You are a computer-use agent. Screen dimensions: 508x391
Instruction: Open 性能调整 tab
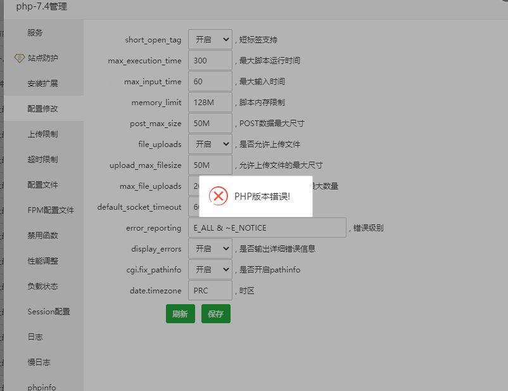tap(43, 260)
